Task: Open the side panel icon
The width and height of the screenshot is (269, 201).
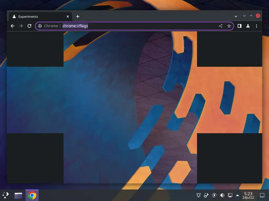Action: coord(240,26)
